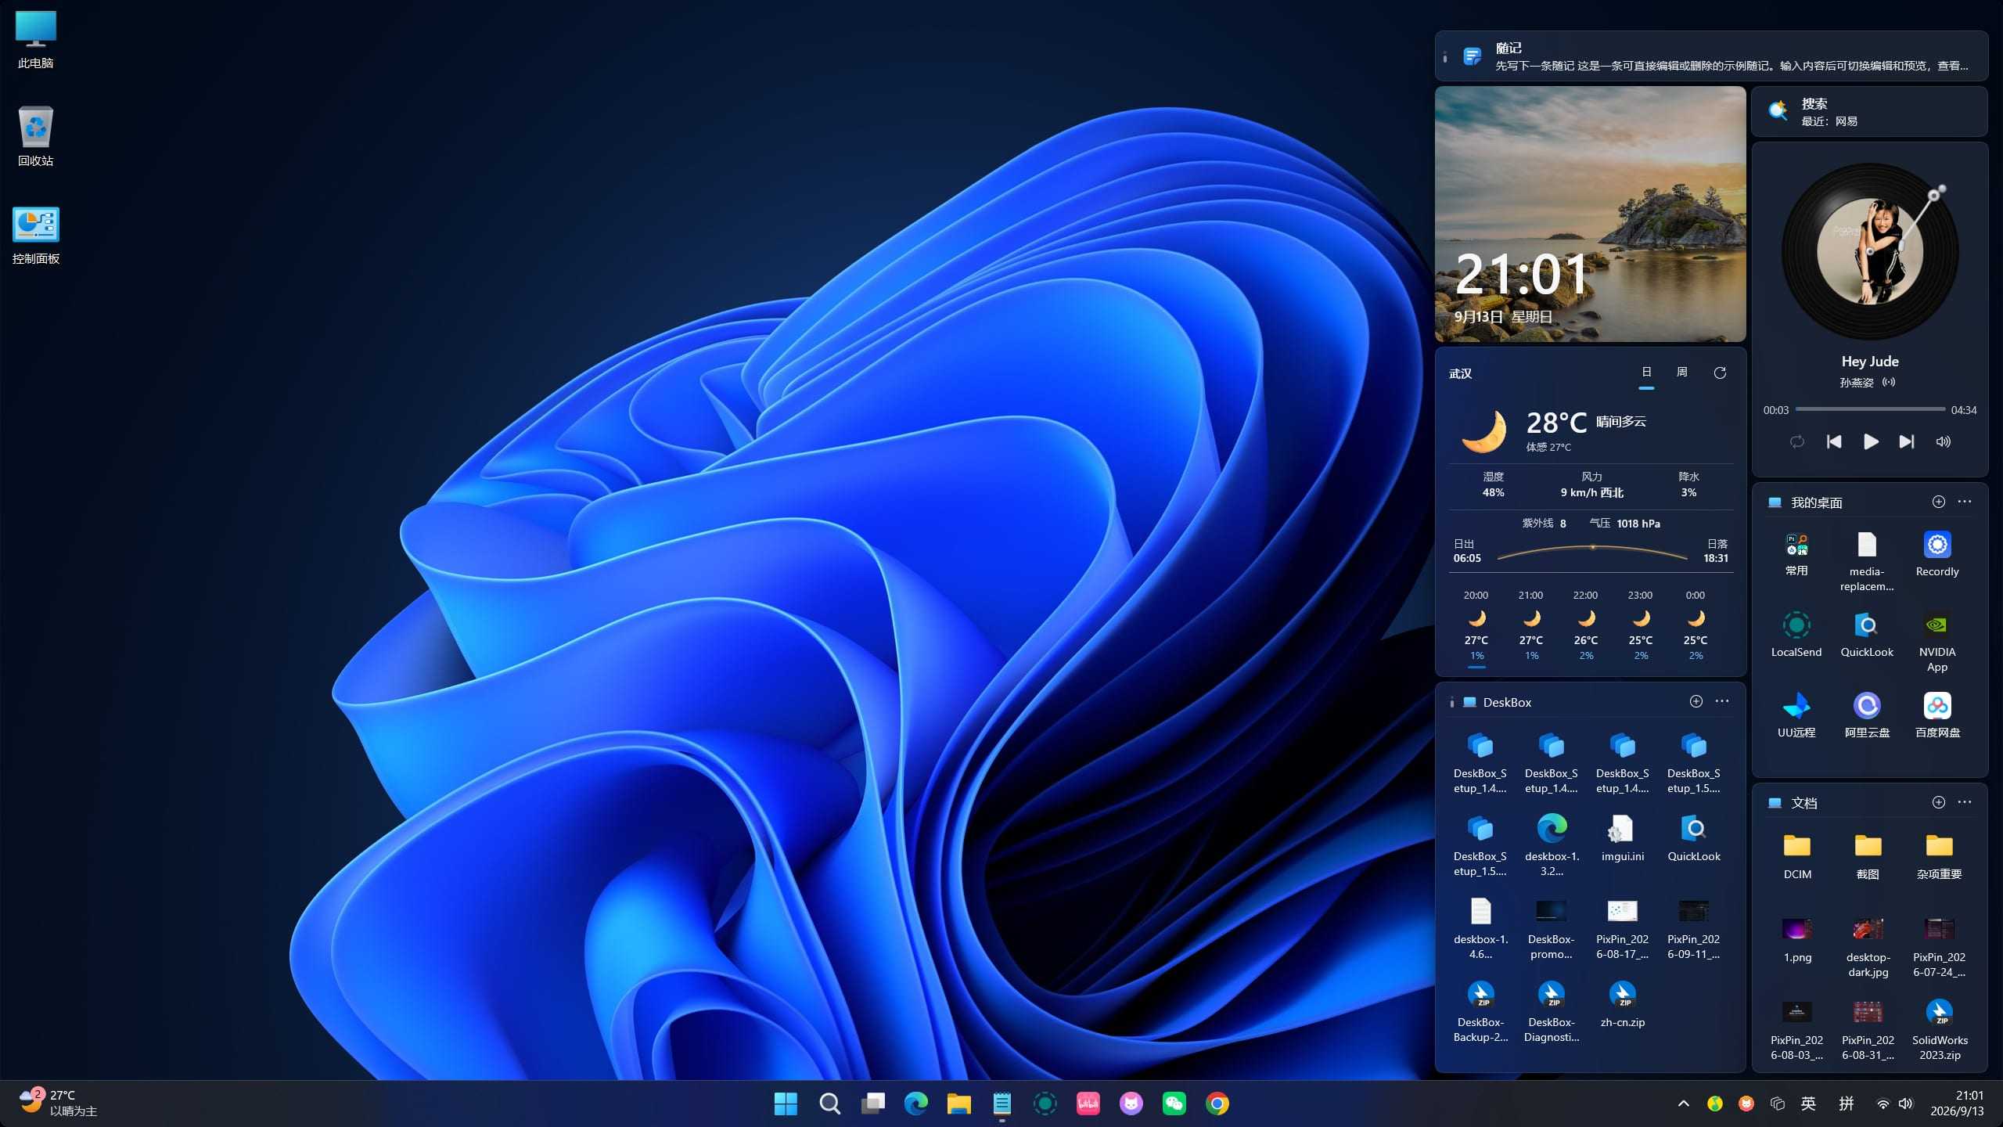Toggle the music player volume icon
Viewport: 2003px width, 1127px height.
pos(1944,442)
